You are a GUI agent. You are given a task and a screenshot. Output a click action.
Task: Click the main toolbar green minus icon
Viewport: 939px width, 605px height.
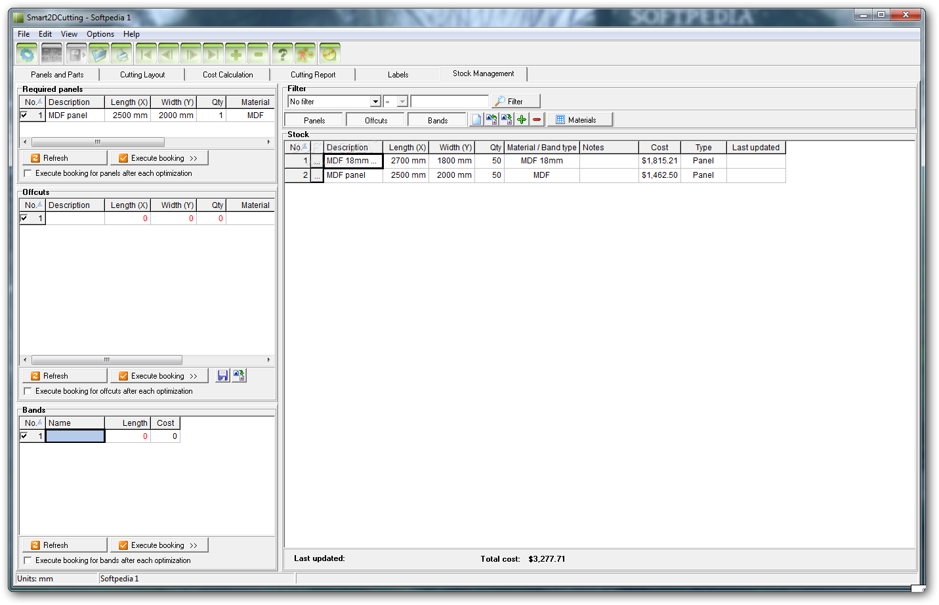point(258,54)
